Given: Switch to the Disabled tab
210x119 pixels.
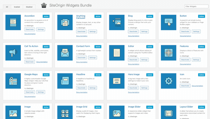Looking at the screenshot, I should [x=29, y=7].
